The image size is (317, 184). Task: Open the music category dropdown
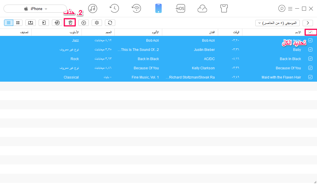coord(278,23)
